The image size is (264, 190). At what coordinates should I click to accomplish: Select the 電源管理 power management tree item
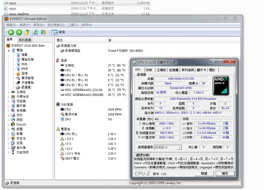point(25,78)
